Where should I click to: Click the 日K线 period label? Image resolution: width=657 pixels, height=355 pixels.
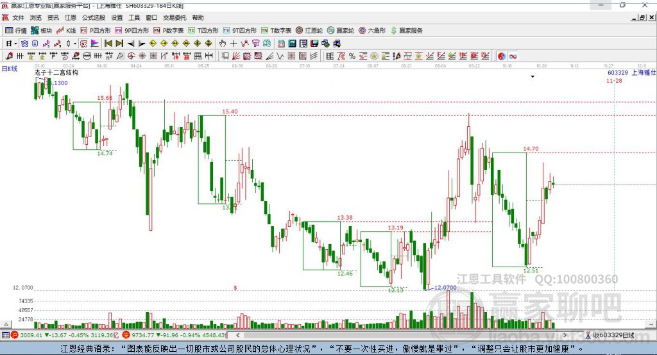9,69
